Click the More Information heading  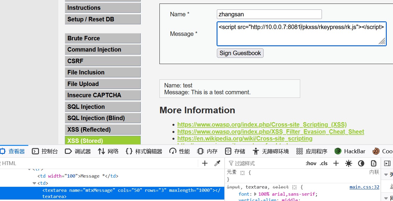click(x=197, y=110)
